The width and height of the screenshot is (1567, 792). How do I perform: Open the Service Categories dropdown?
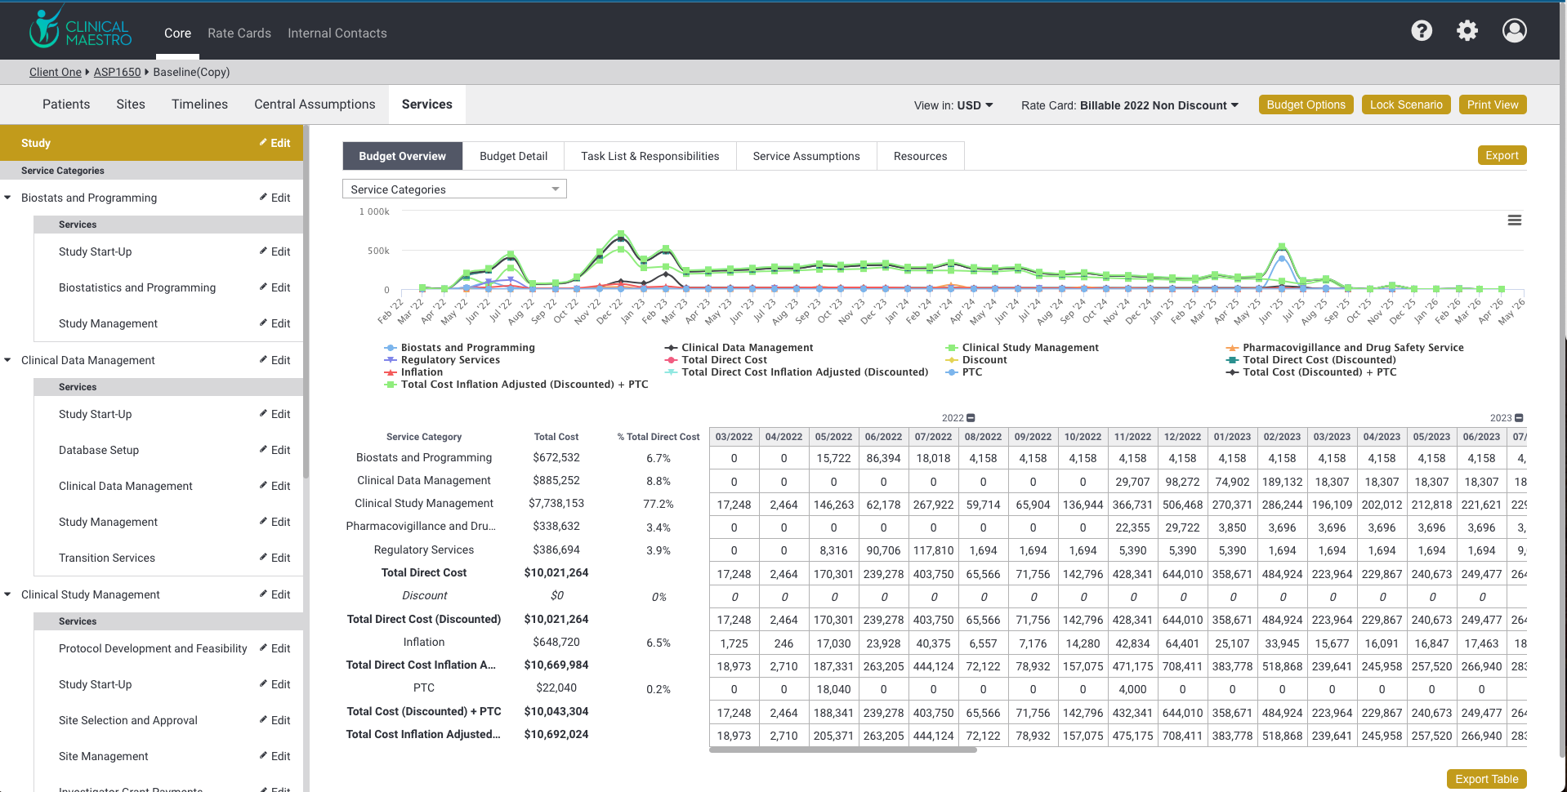(x=454, y=189)
